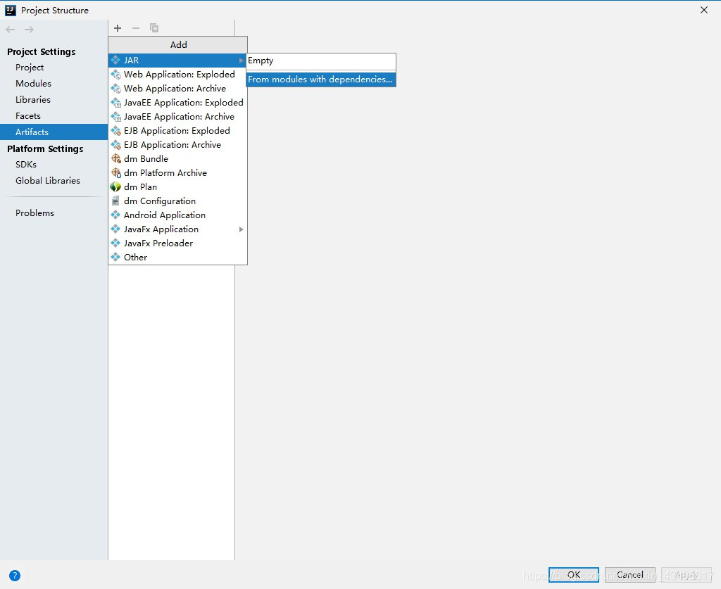Click the JAR artifact icon
This screenshot has height=589, width=721.
tap(116, 61)
